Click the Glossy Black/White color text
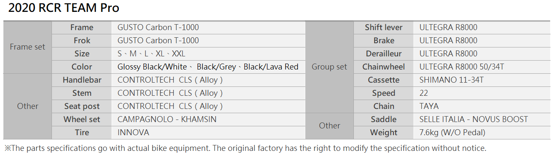Screen dimensions: 554x153 [x=152, y=67]
